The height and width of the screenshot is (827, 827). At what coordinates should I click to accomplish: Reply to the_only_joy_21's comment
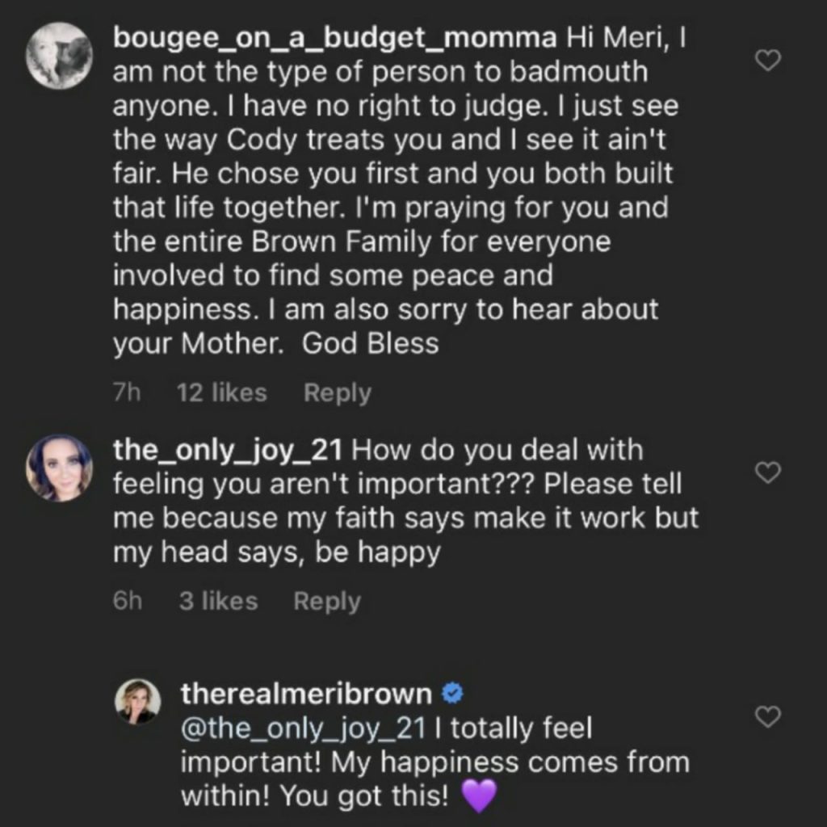tap(326, 602)
